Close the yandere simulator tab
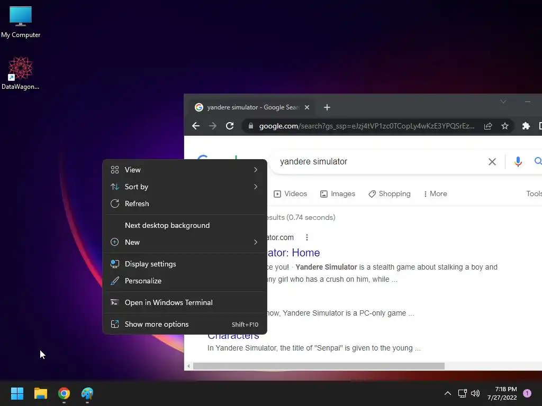 (306, 107)
